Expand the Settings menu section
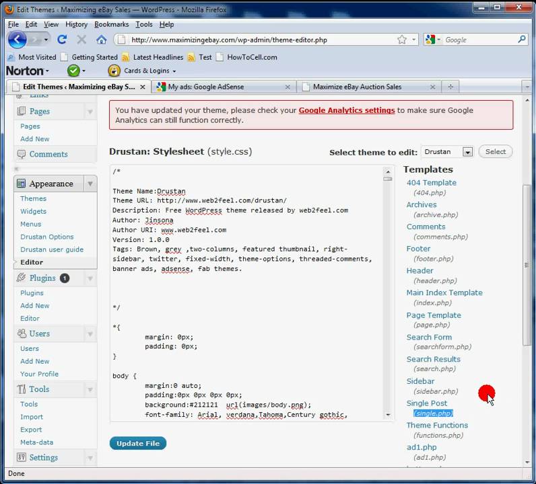This screenshot has width=536, height=484. point(90,458)
